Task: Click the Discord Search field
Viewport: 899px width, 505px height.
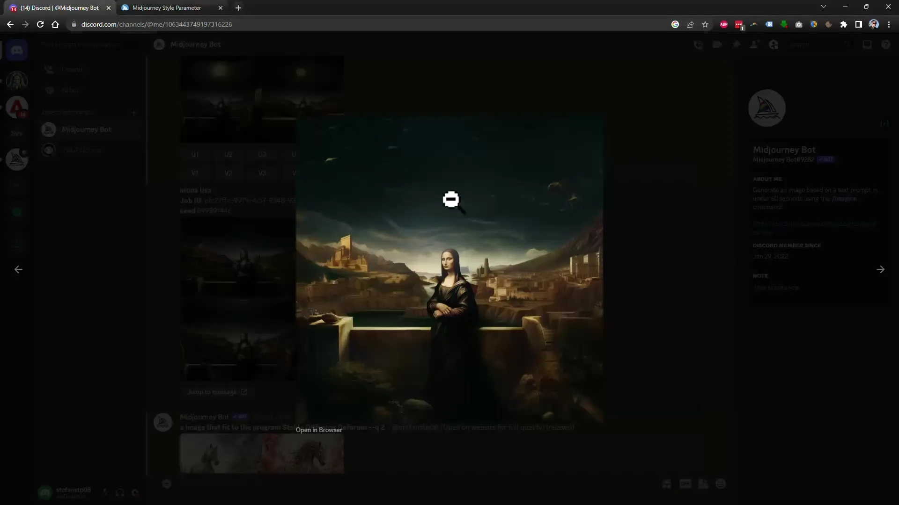Action: (x=819, y=44)
